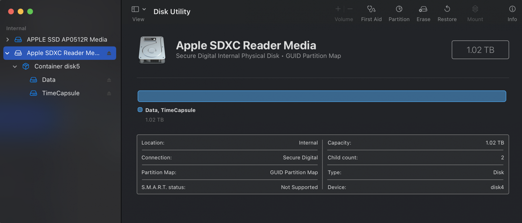Click the Data, TimeCapsule legend swatch
522x223 pixels.
140,110
